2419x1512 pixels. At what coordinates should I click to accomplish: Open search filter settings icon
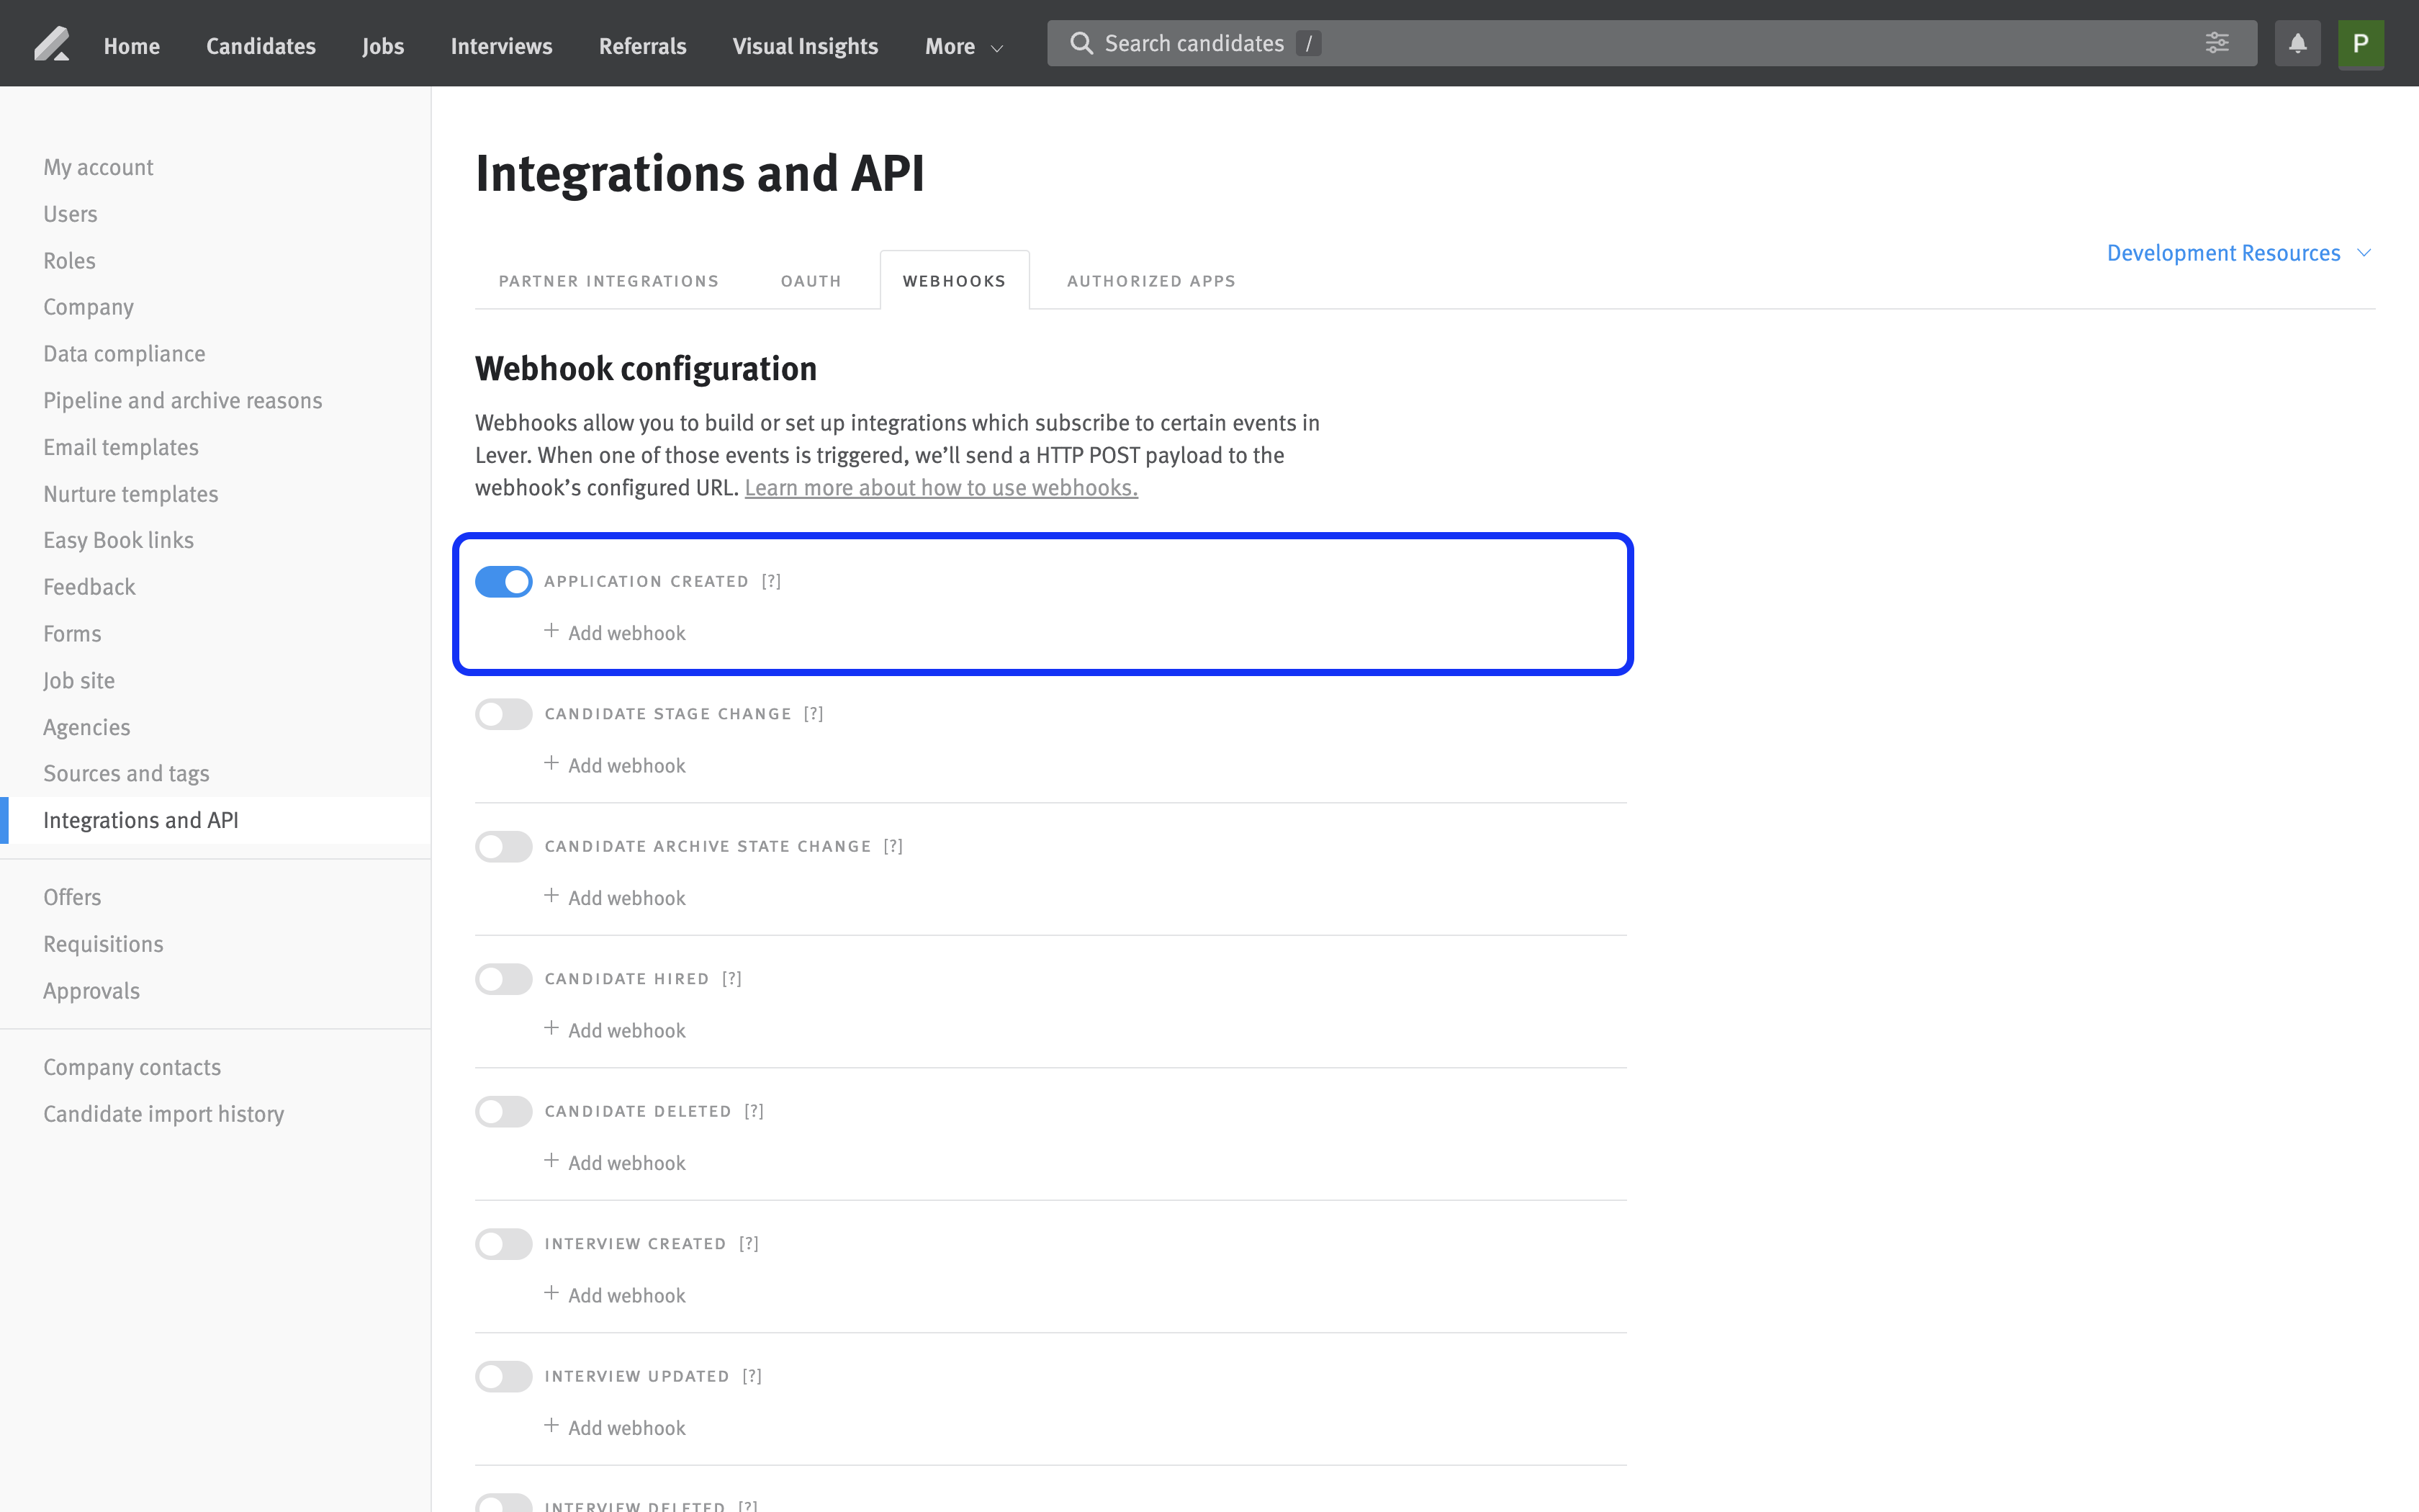[2216, 43]
